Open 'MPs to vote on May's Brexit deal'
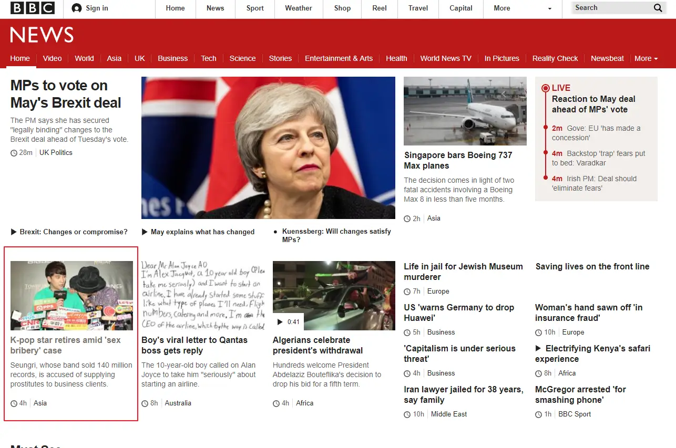 66,94
